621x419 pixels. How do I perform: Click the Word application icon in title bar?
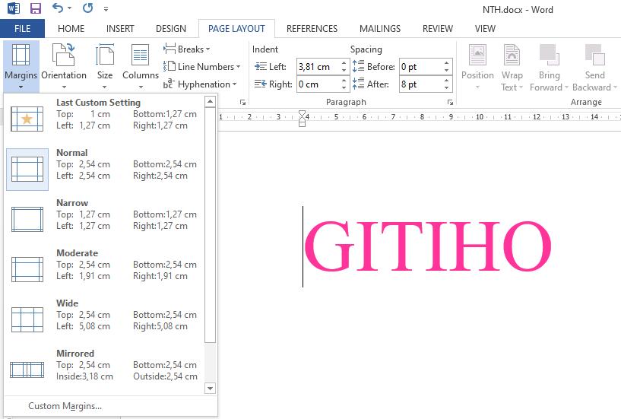pos(13,8)
